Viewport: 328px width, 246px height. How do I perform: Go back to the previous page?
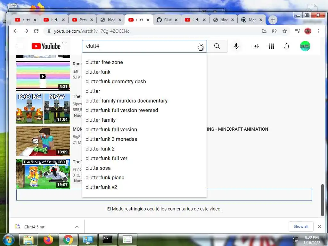tap(16, 31)
